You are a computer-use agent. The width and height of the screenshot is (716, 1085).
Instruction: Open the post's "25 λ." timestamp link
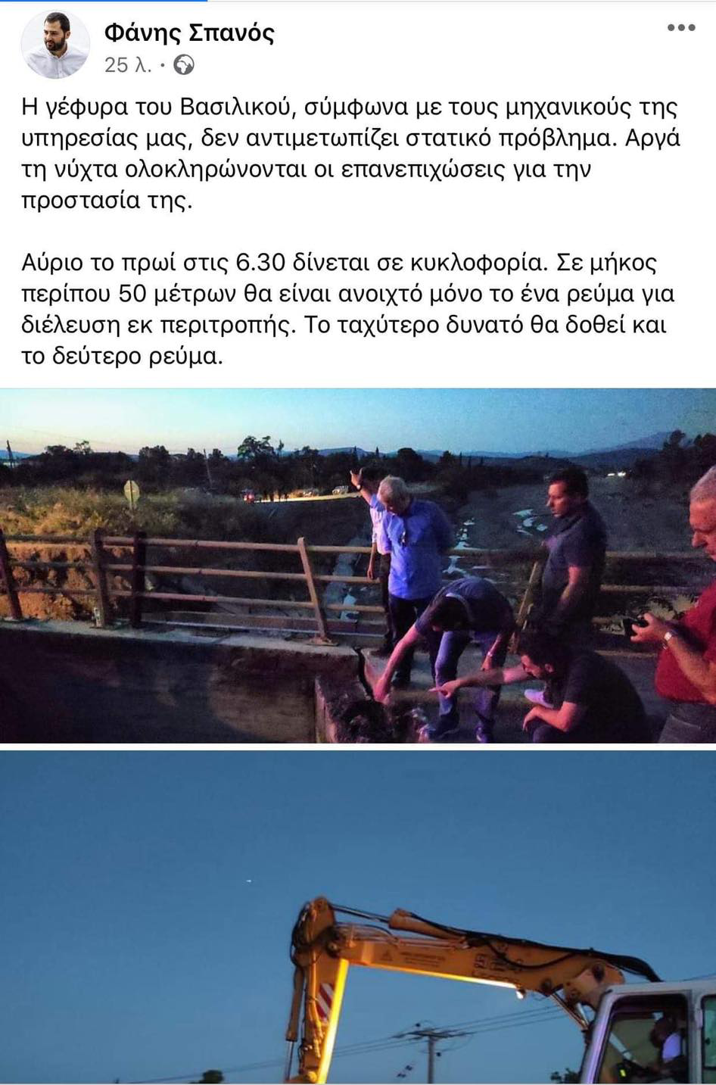tap(128, 65)
